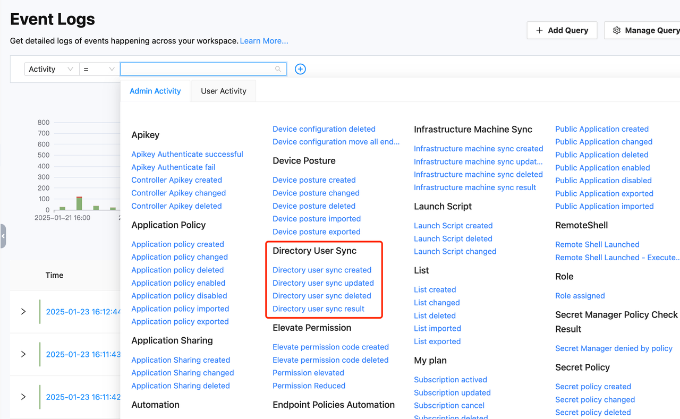The height and width of the screenshot is (419, 680).
Task: Select Secret policy created
Action: click(x=593, y=387)
